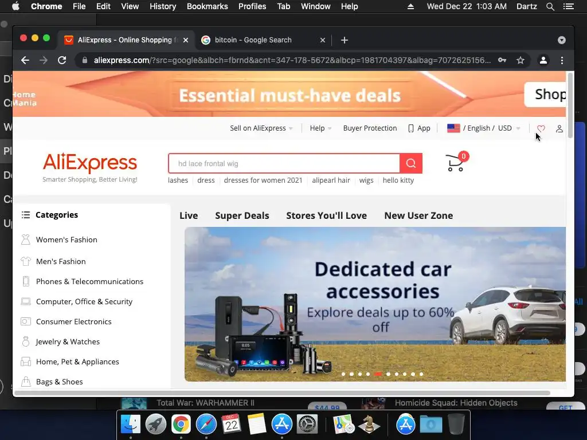The image size is (587, 440).
Task: Open the English / USD language selector
Action: coord(484,128)
